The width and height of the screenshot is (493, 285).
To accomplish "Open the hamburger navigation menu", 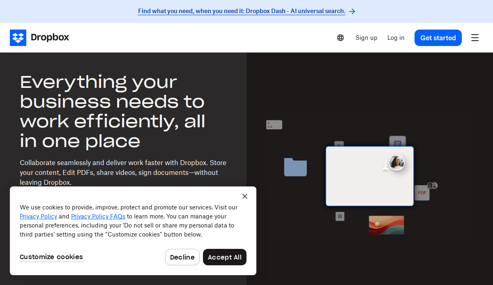I will pos(475,38).
